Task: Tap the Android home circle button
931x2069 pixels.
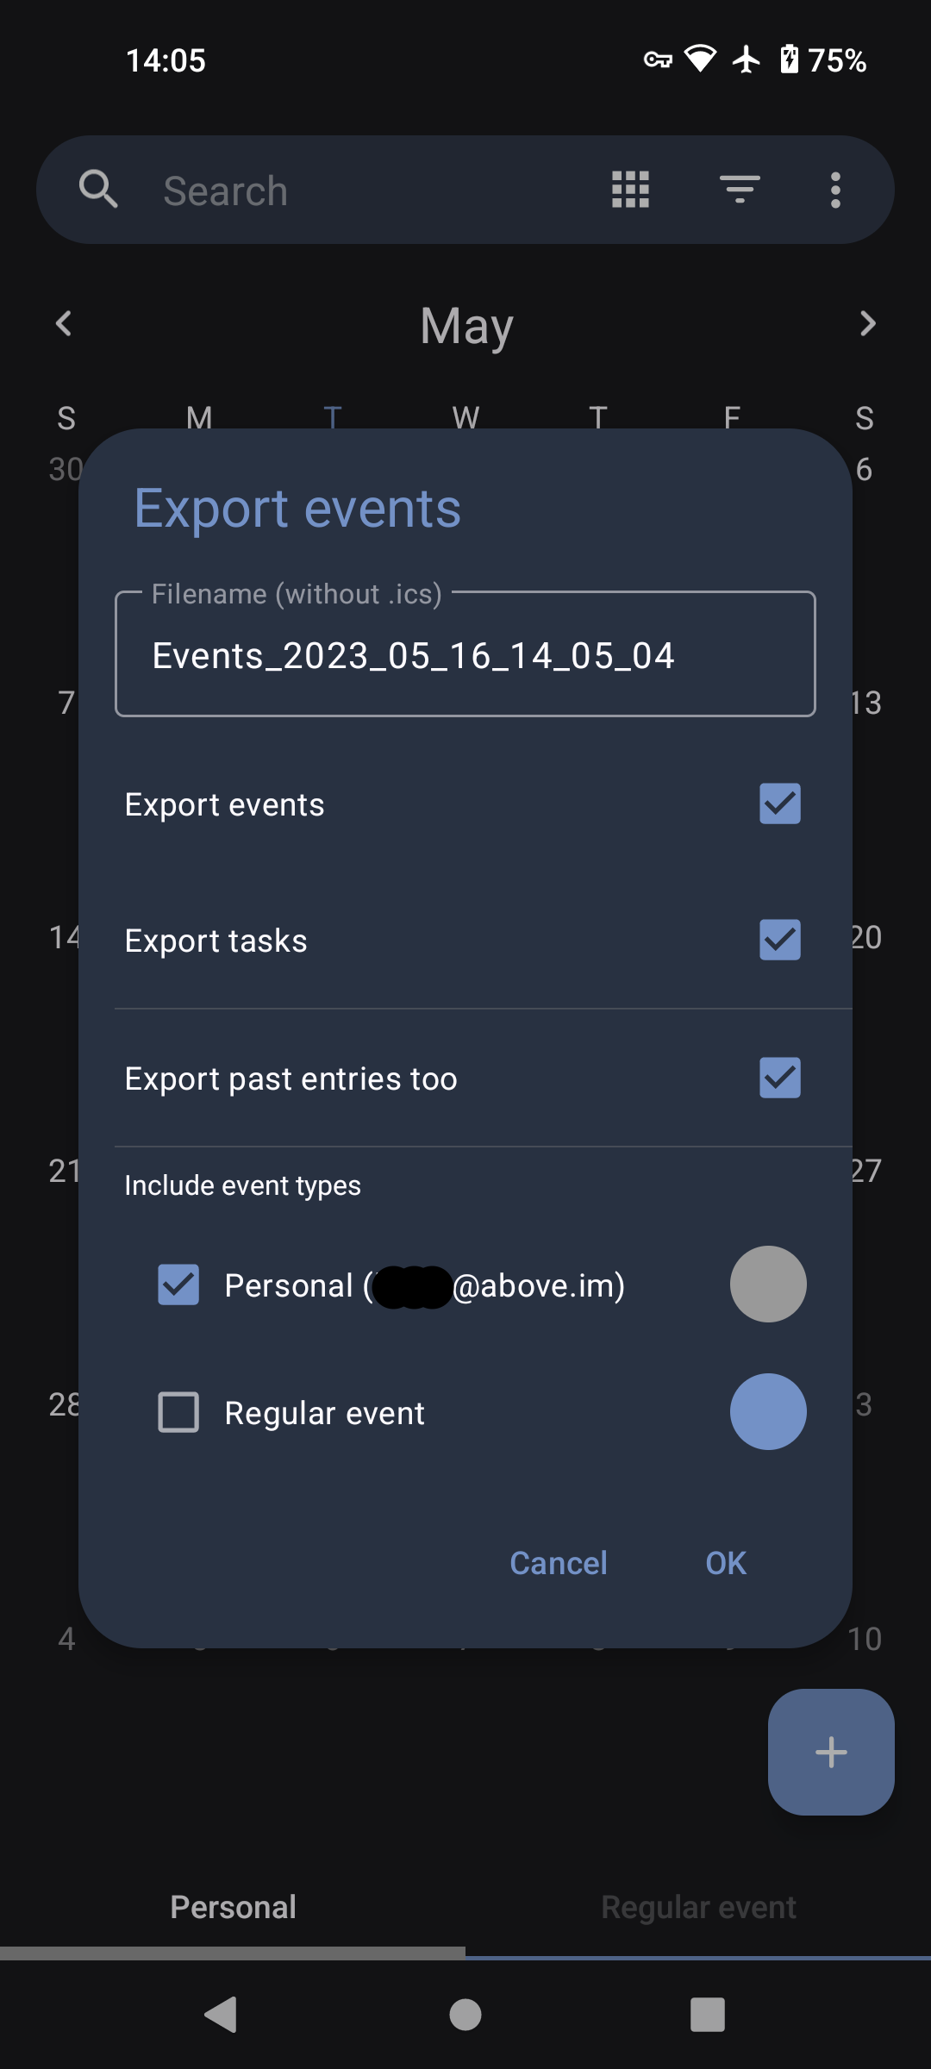Action: coord(465,2015)
